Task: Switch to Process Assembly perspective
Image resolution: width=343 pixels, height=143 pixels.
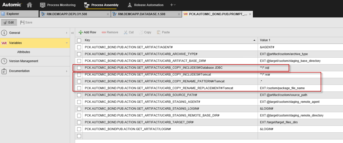Action: (x=101, y=5)
